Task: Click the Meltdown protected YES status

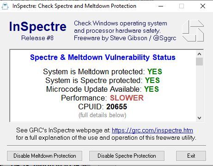Action: click(155, 71)
